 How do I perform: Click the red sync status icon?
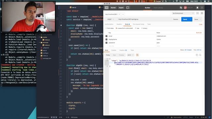(x=185, y=8)
